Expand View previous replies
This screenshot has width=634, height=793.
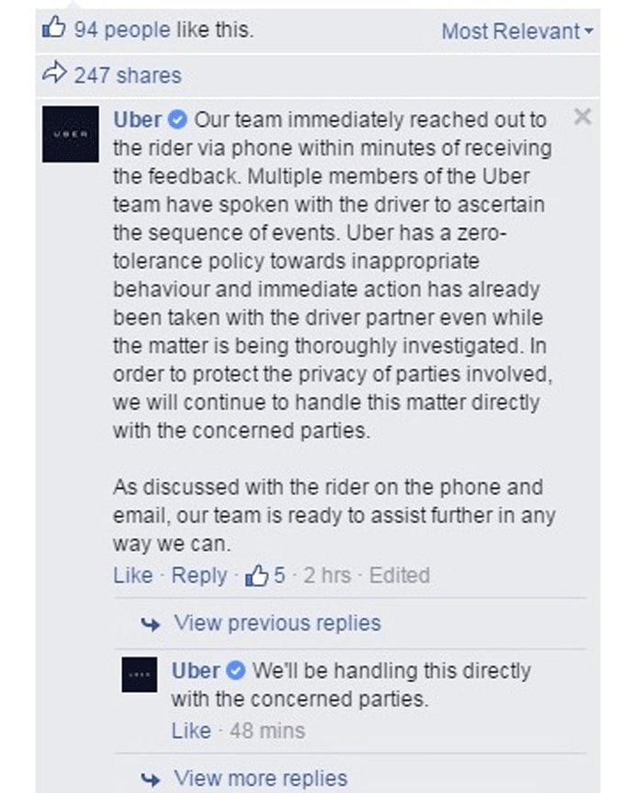coord(277,623)
